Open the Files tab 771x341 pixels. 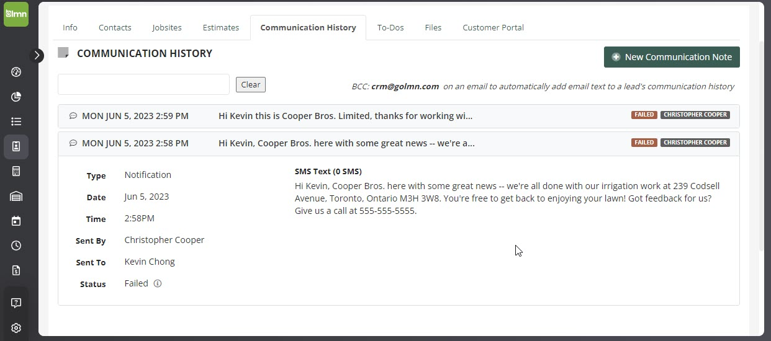433,27
